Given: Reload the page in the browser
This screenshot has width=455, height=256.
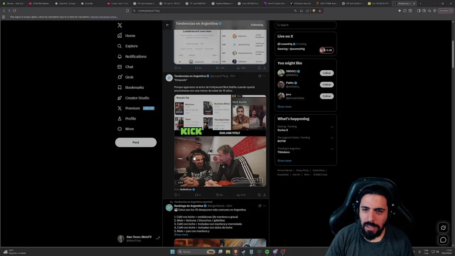Looking at the screenshot, I should [15, 11].
